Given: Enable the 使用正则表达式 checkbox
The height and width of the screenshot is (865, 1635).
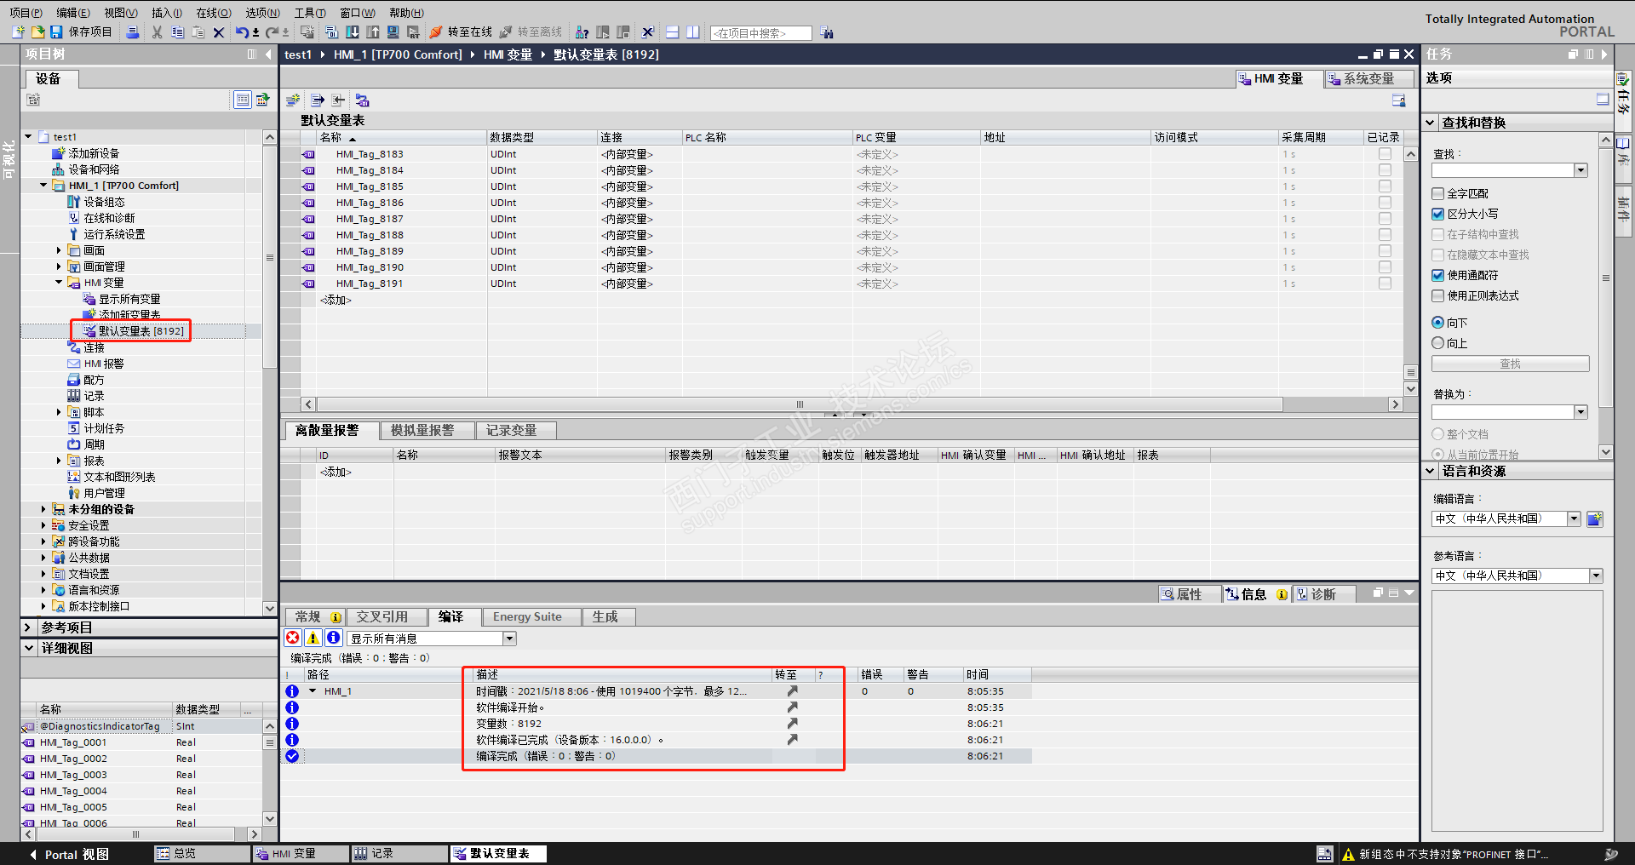Looking at the screenshot, I should (x=1438, y=295).
